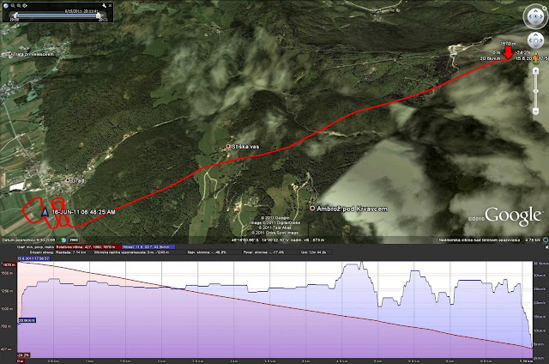Image resolution: width=549 pixels, height=364 pixels.
Task: Click the 20.6km/h speed tag on the profile
Action: [x=27, y=320]
